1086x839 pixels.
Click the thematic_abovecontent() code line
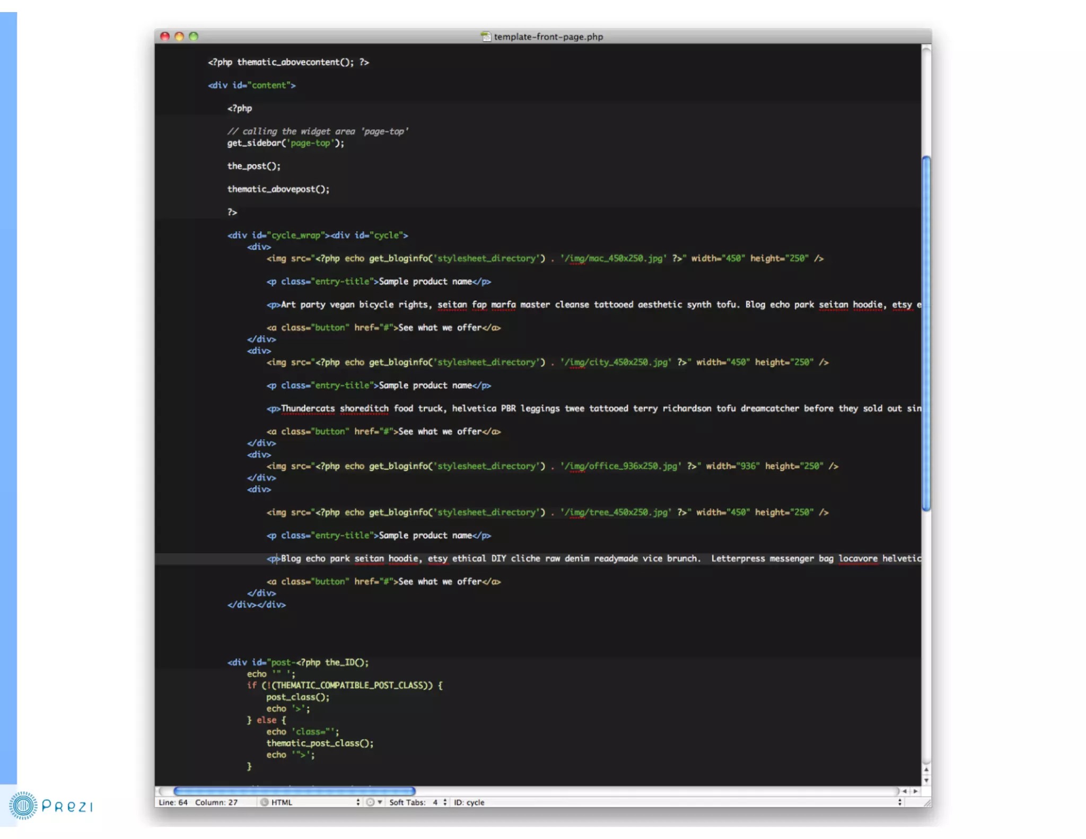[x=288, y=62]
